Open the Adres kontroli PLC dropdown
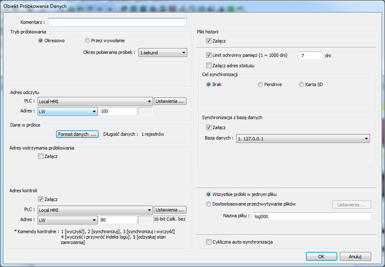 95,210
